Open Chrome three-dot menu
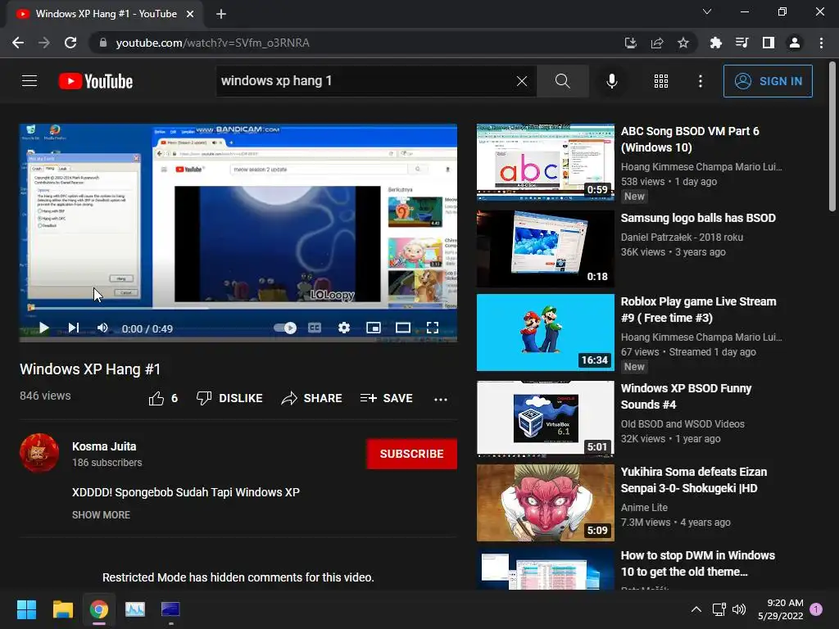Viewport: 839px width, 629px height. pos(821,43)
